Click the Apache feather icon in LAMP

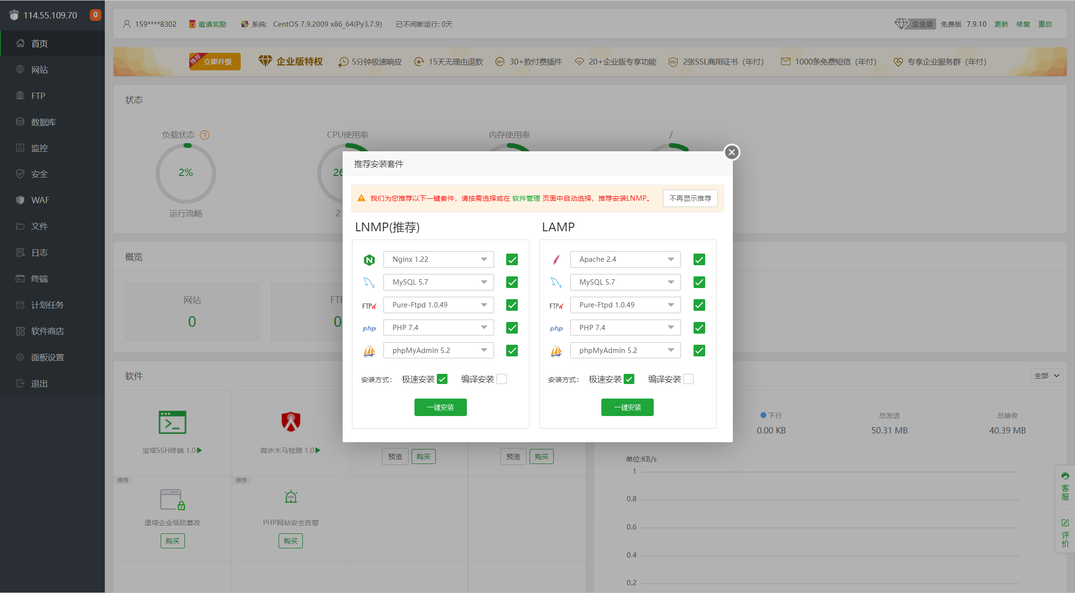pyautogui.click(x=556, y=260)
